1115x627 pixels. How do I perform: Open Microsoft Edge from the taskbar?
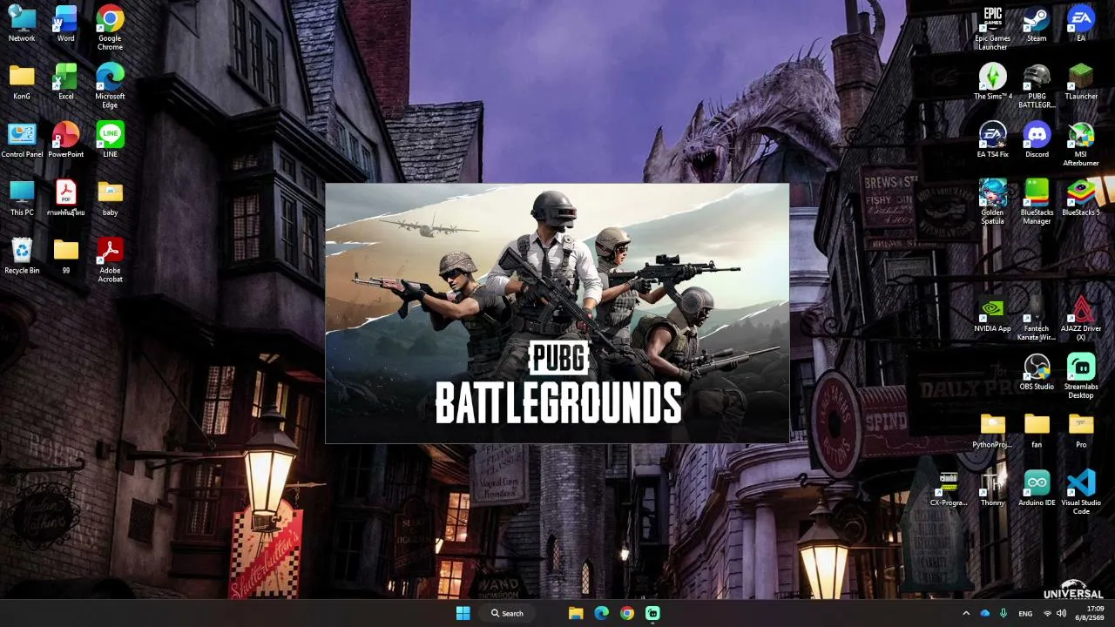click(x=601, y=613)
